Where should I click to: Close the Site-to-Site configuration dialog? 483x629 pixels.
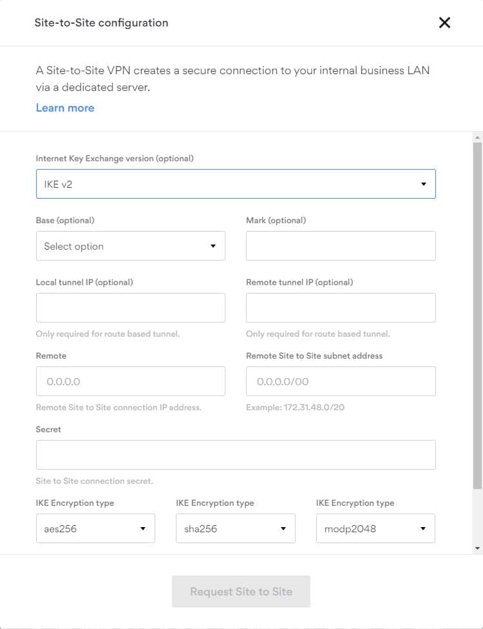click(444, 23)
